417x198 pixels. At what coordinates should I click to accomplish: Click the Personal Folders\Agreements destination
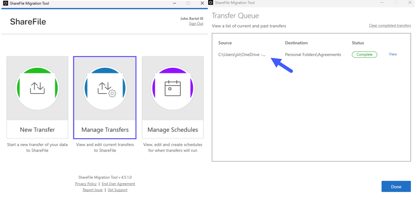313,55
